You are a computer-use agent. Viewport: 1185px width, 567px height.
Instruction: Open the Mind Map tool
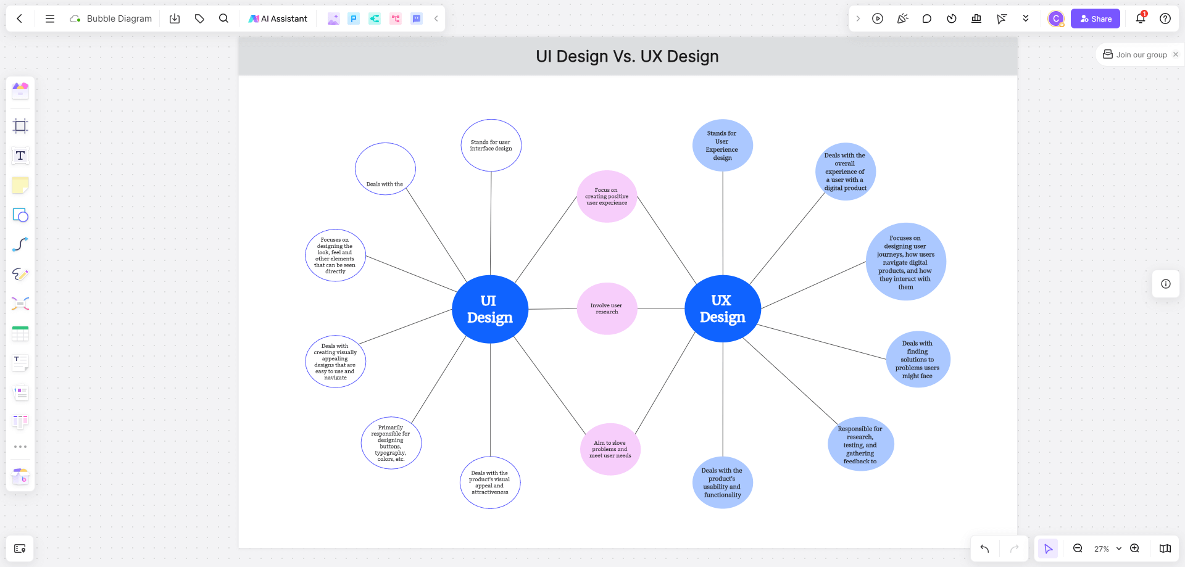point(20,304)
